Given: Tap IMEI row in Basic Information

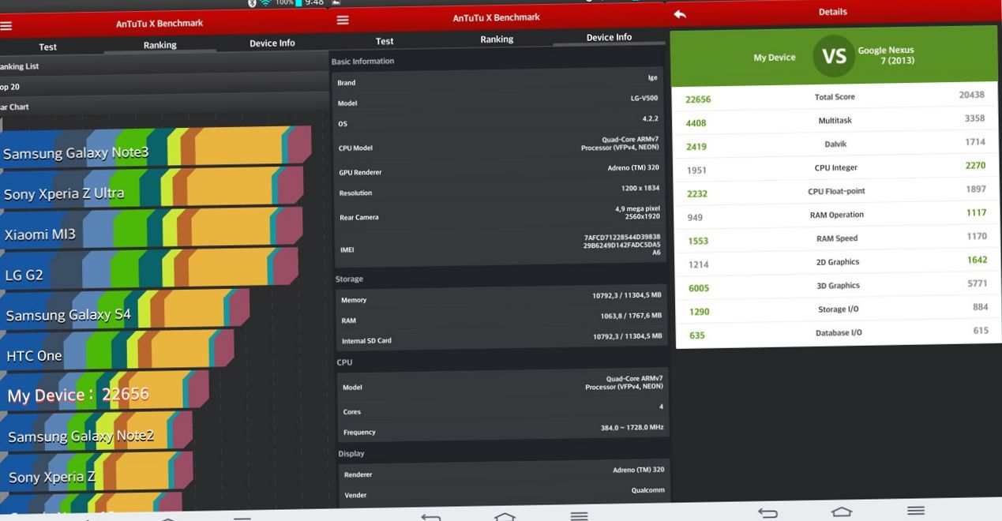Looking at the screenshot, I should pyautogui.click(x=499, y=246).
